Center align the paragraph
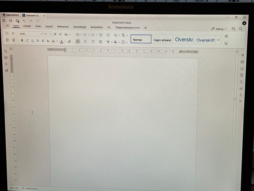 point(85,42)
